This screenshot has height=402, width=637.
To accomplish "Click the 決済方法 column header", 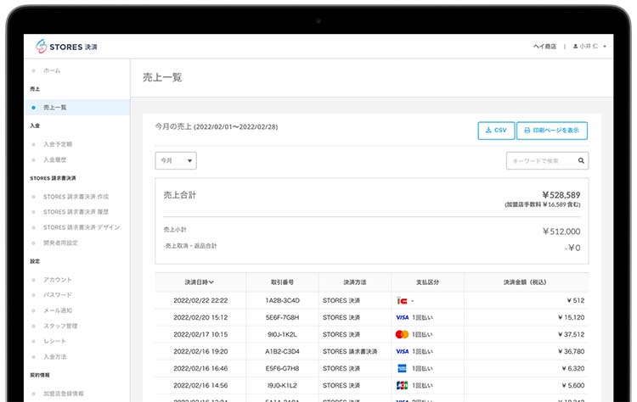I will tap(355, 282).
